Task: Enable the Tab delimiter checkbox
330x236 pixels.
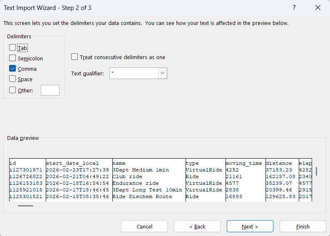Action: (x=12, y=48)
